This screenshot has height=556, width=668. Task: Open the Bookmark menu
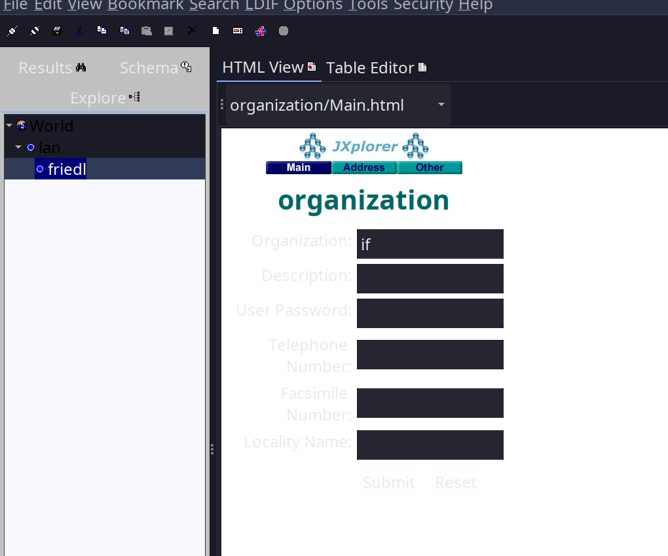pos(145,6)
